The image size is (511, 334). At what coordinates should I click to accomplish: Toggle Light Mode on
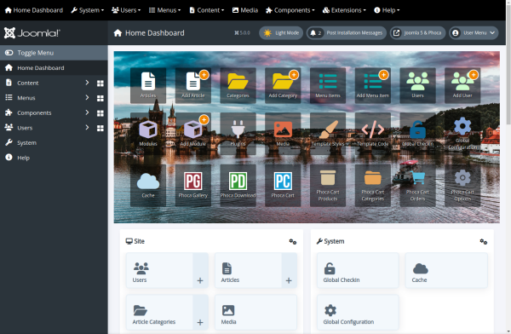[x=281, y=33]
